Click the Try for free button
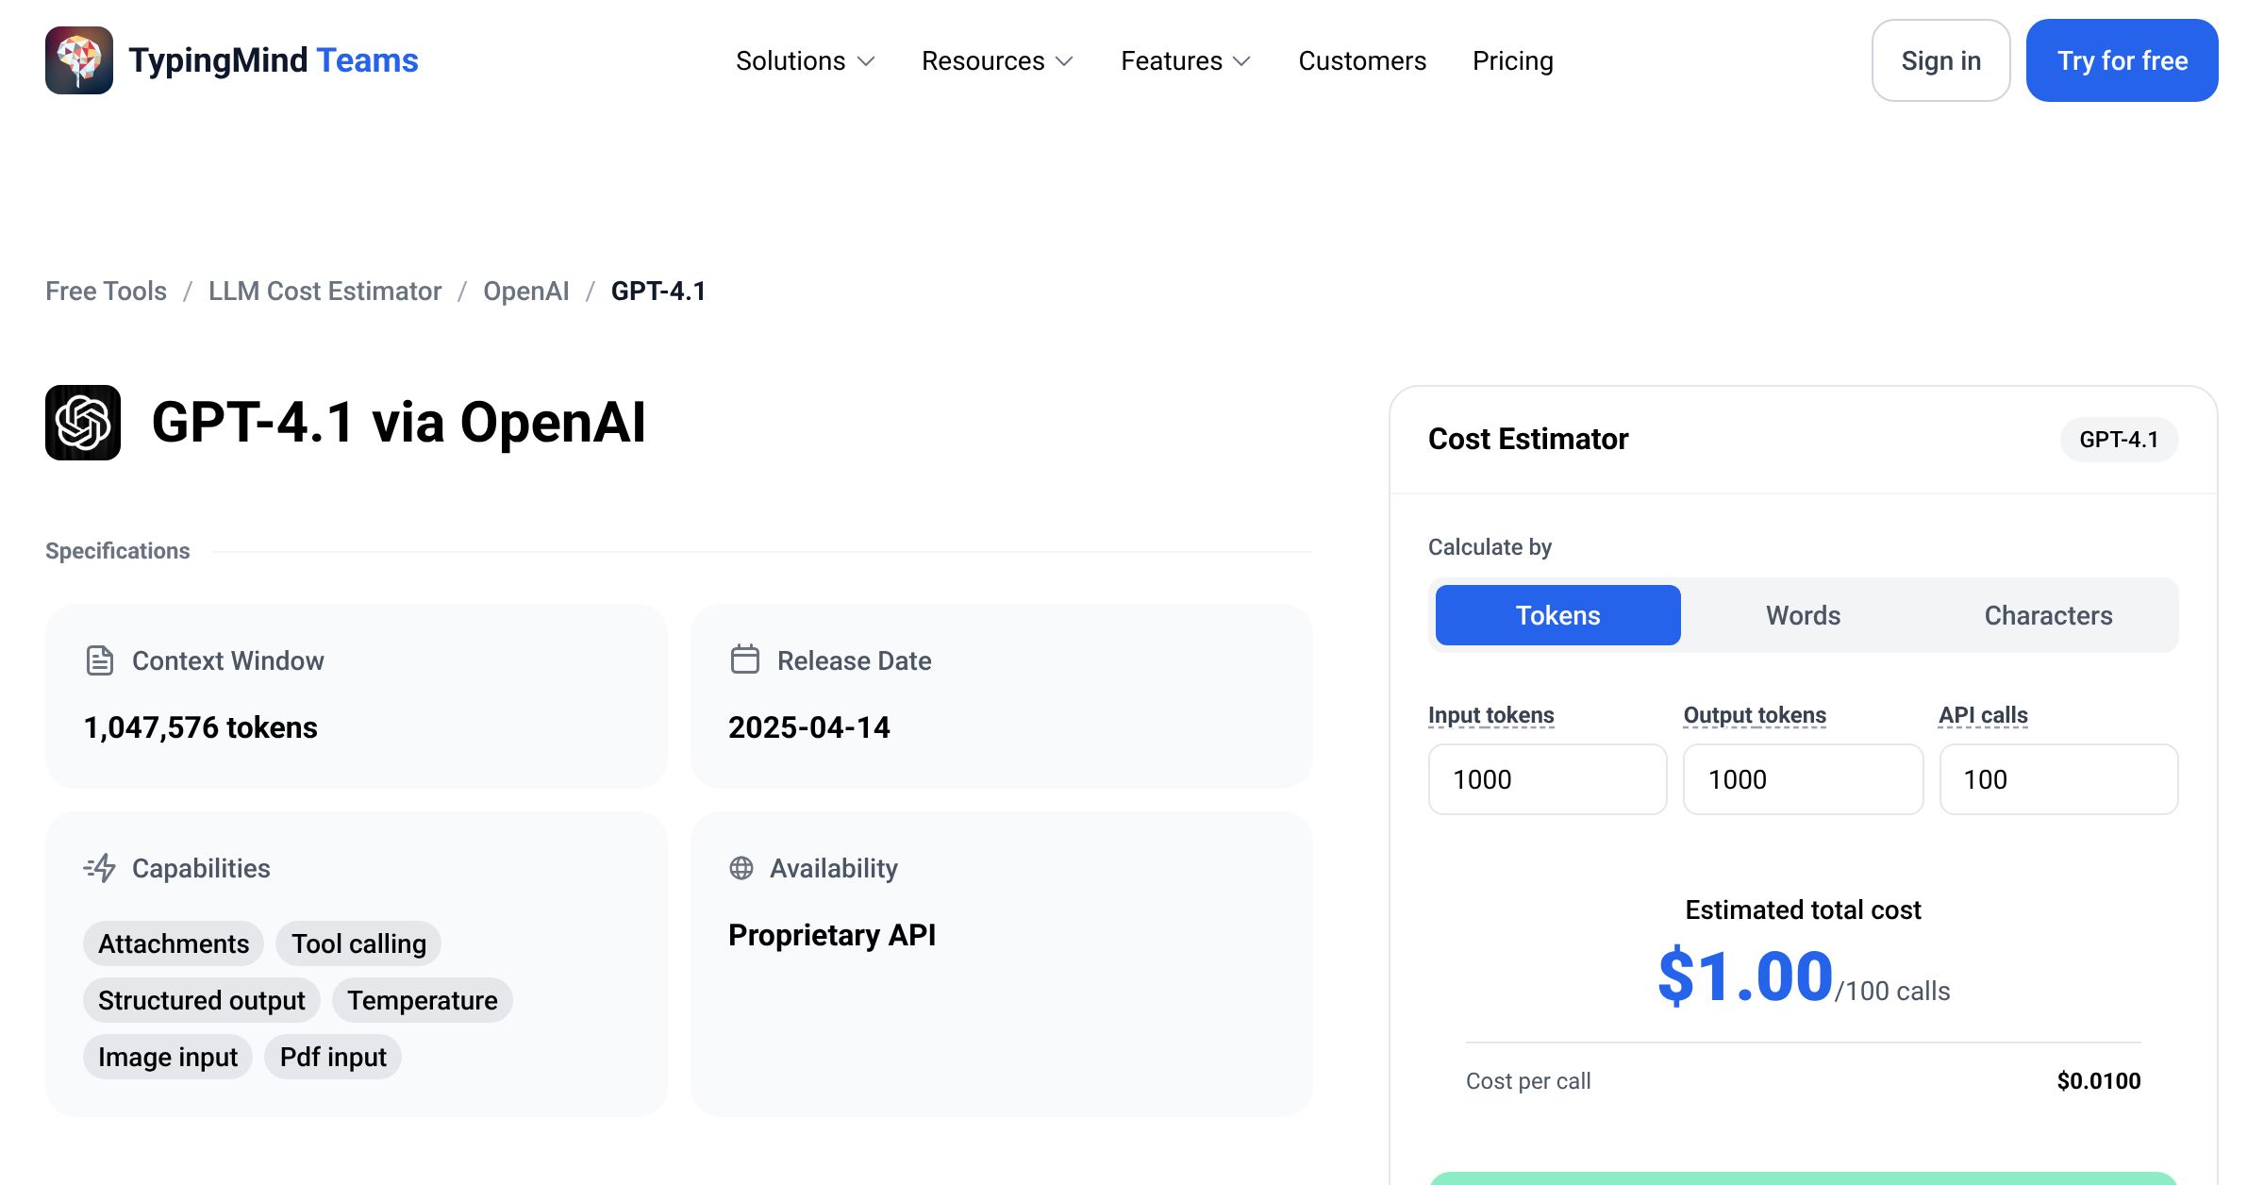2264x1185 pixels. 2122,60
